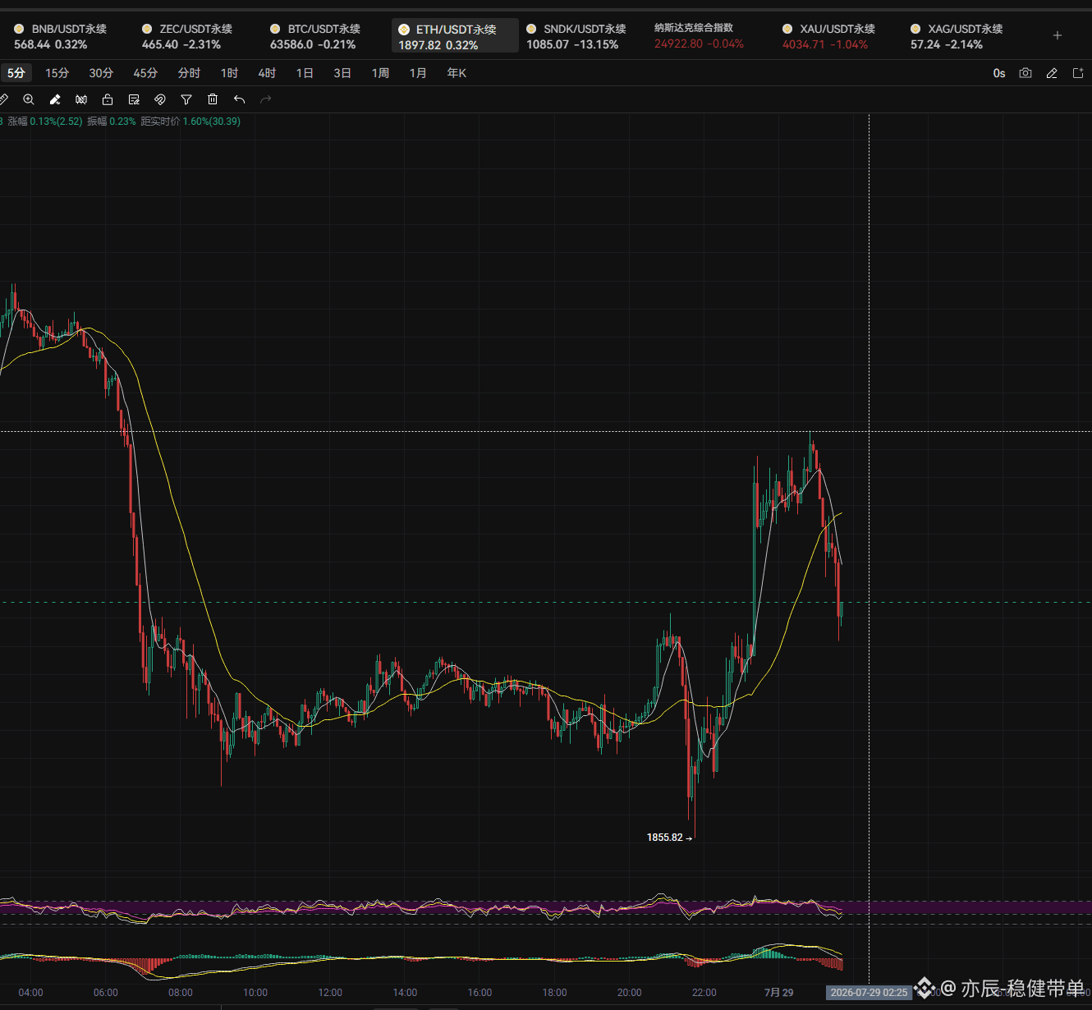The image size is (1092, 1010).
Task: Click the 距实时价 1.60%(30.39) readout
Action: point(190,122)
